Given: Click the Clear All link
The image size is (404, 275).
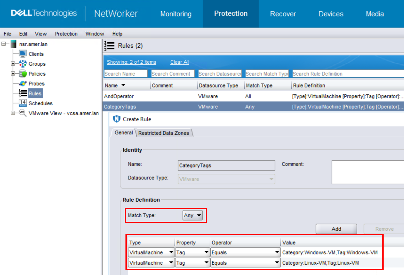Looking at the screenshot, I should [x=180, y=62].
